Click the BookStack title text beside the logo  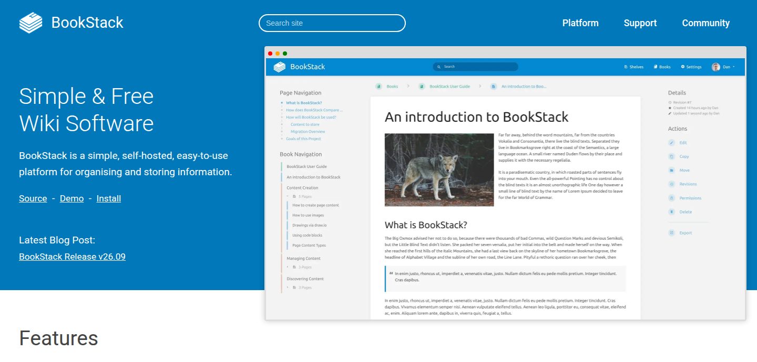coord(87,23)
